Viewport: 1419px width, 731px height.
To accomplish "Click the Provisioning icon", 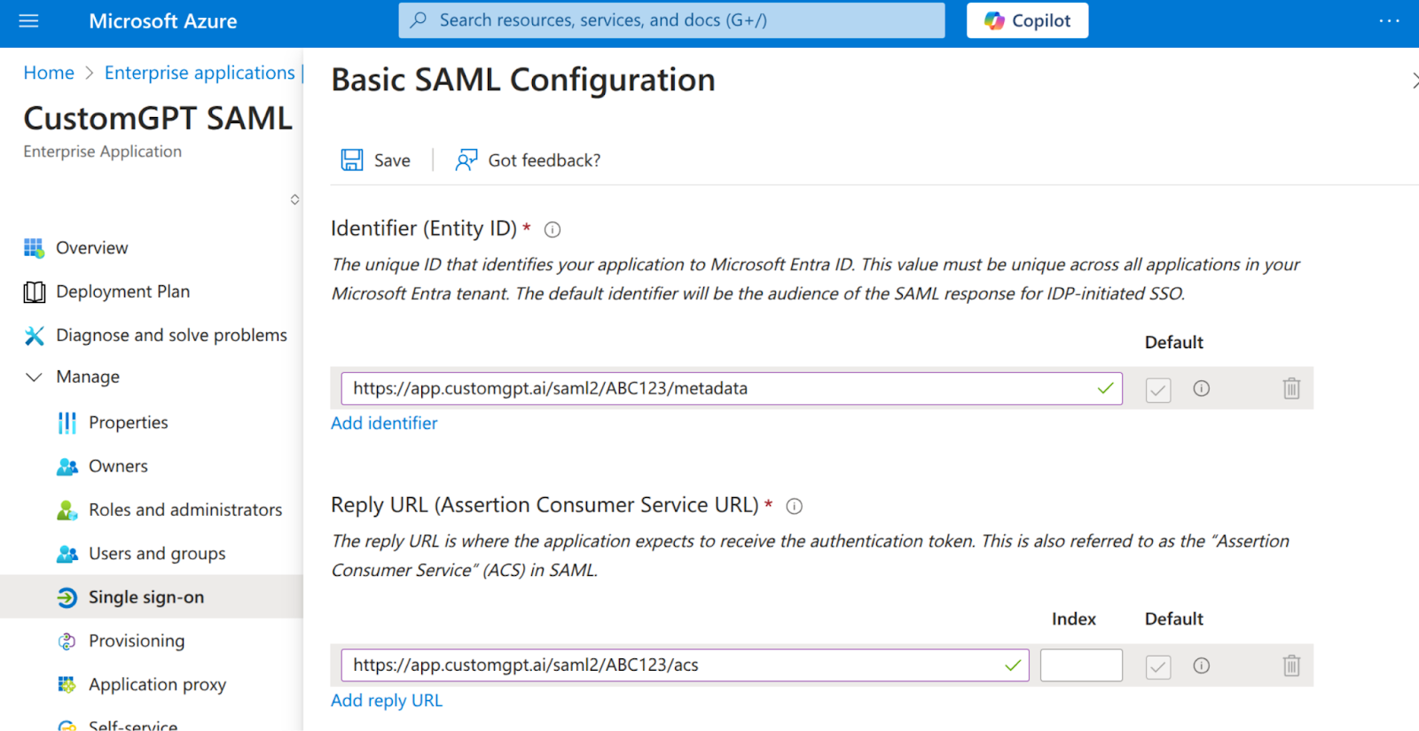I will click(67, 642).
